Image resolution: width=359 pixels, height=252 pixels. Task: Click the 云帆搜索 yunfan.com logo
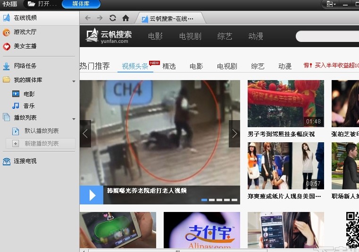coord(109,36)
